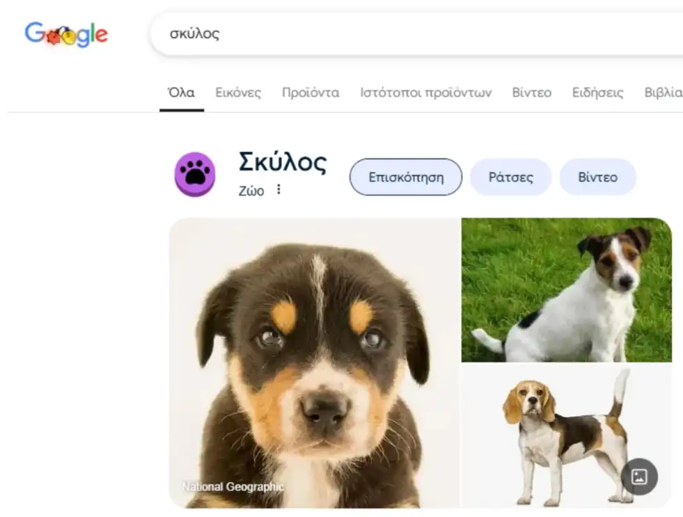
Task: Select the Ράτσες chip
Action: [510, 177]
